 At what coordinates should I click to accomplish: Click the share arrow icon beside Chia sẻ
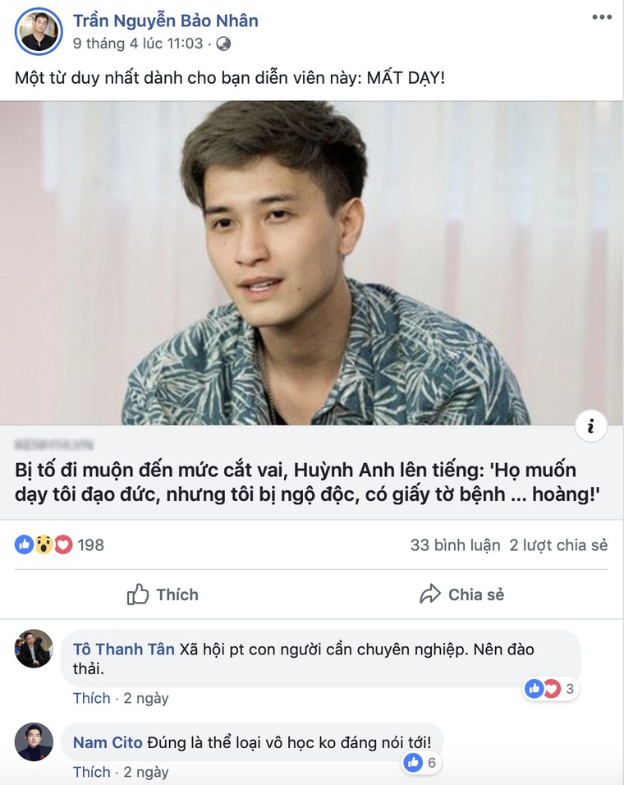[428, 594]
